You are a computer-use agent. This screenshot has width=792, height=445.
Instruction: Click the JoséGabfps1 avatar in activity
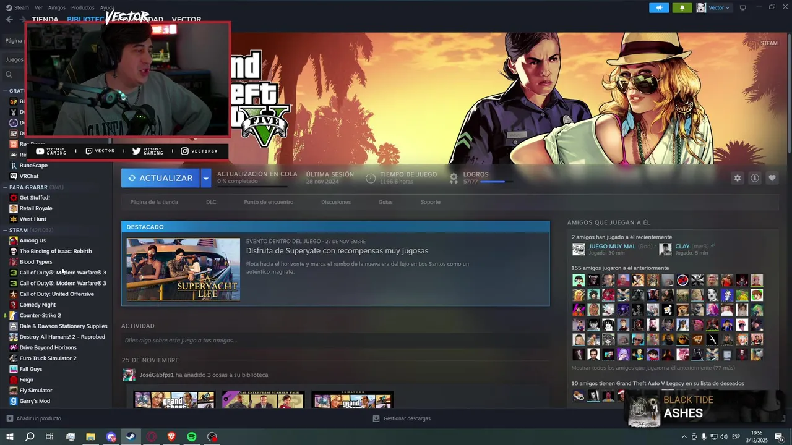click(x=129, y=375)
